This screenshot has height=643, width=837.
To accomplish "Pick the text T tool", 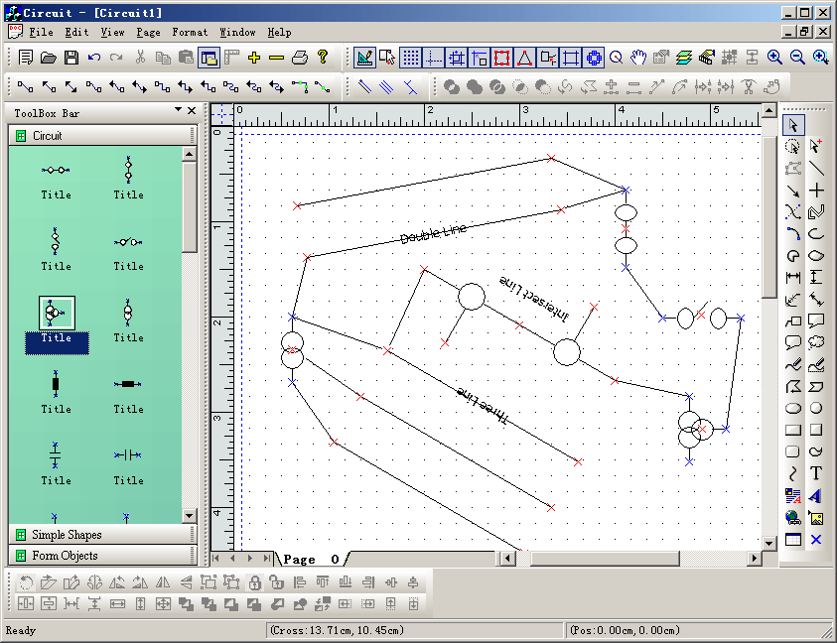I will (x=815, y=473).
